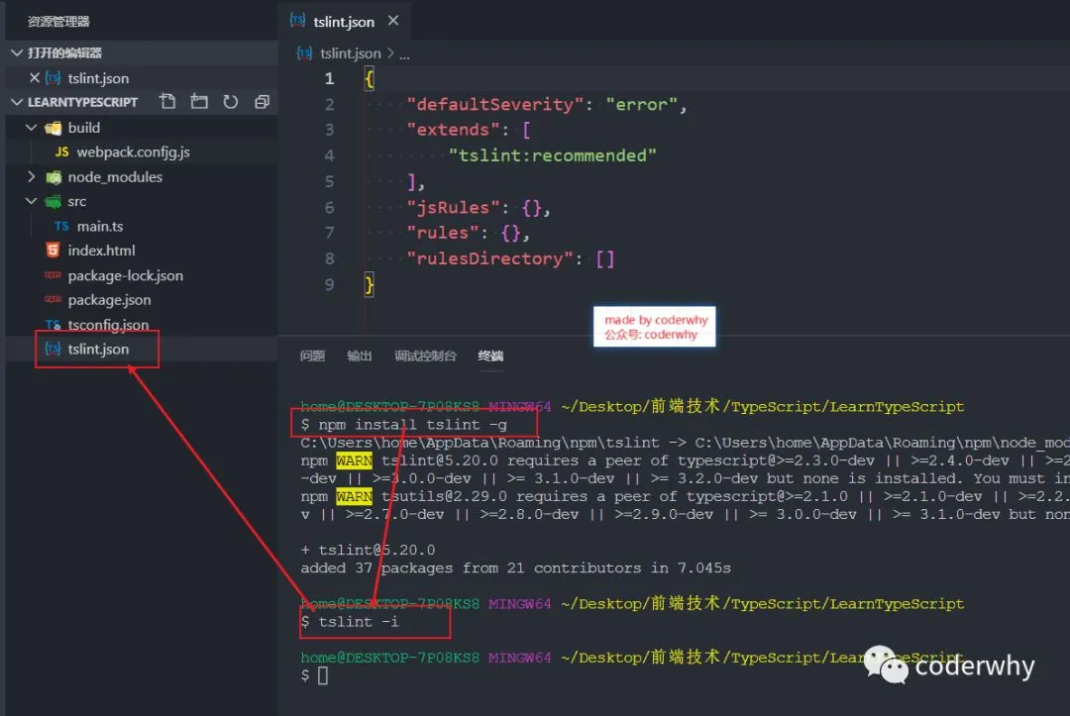Click the "rules" key on line 7
Viewport: 1070px width, 716px height.
pyautogui.click(x=443, y=233)
